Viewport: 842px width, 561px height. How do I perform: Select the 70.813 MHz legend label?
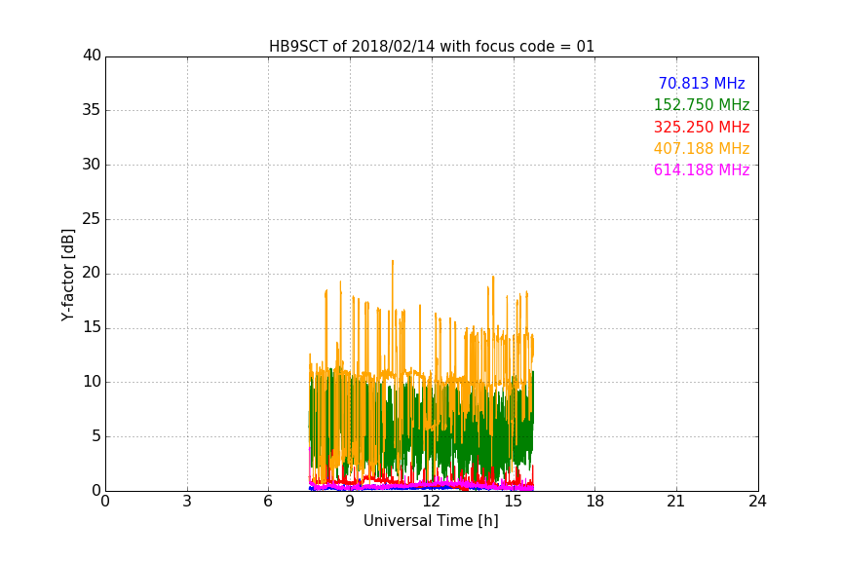pyautogui.click(x=702, y=83)
